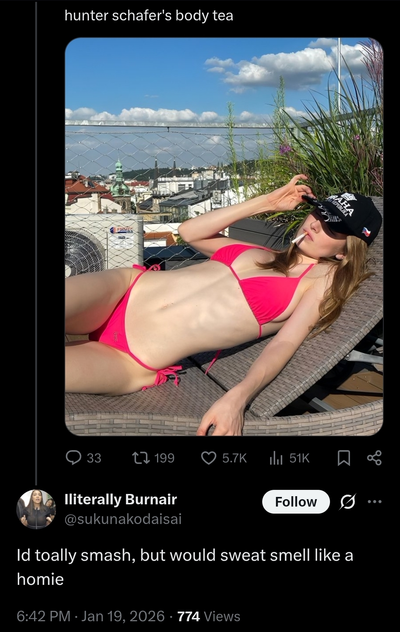The height and width of the screenshot is (632, 400).
Task: Open the Iliterally Burnair profile avatar
Action: click(36, 509)
